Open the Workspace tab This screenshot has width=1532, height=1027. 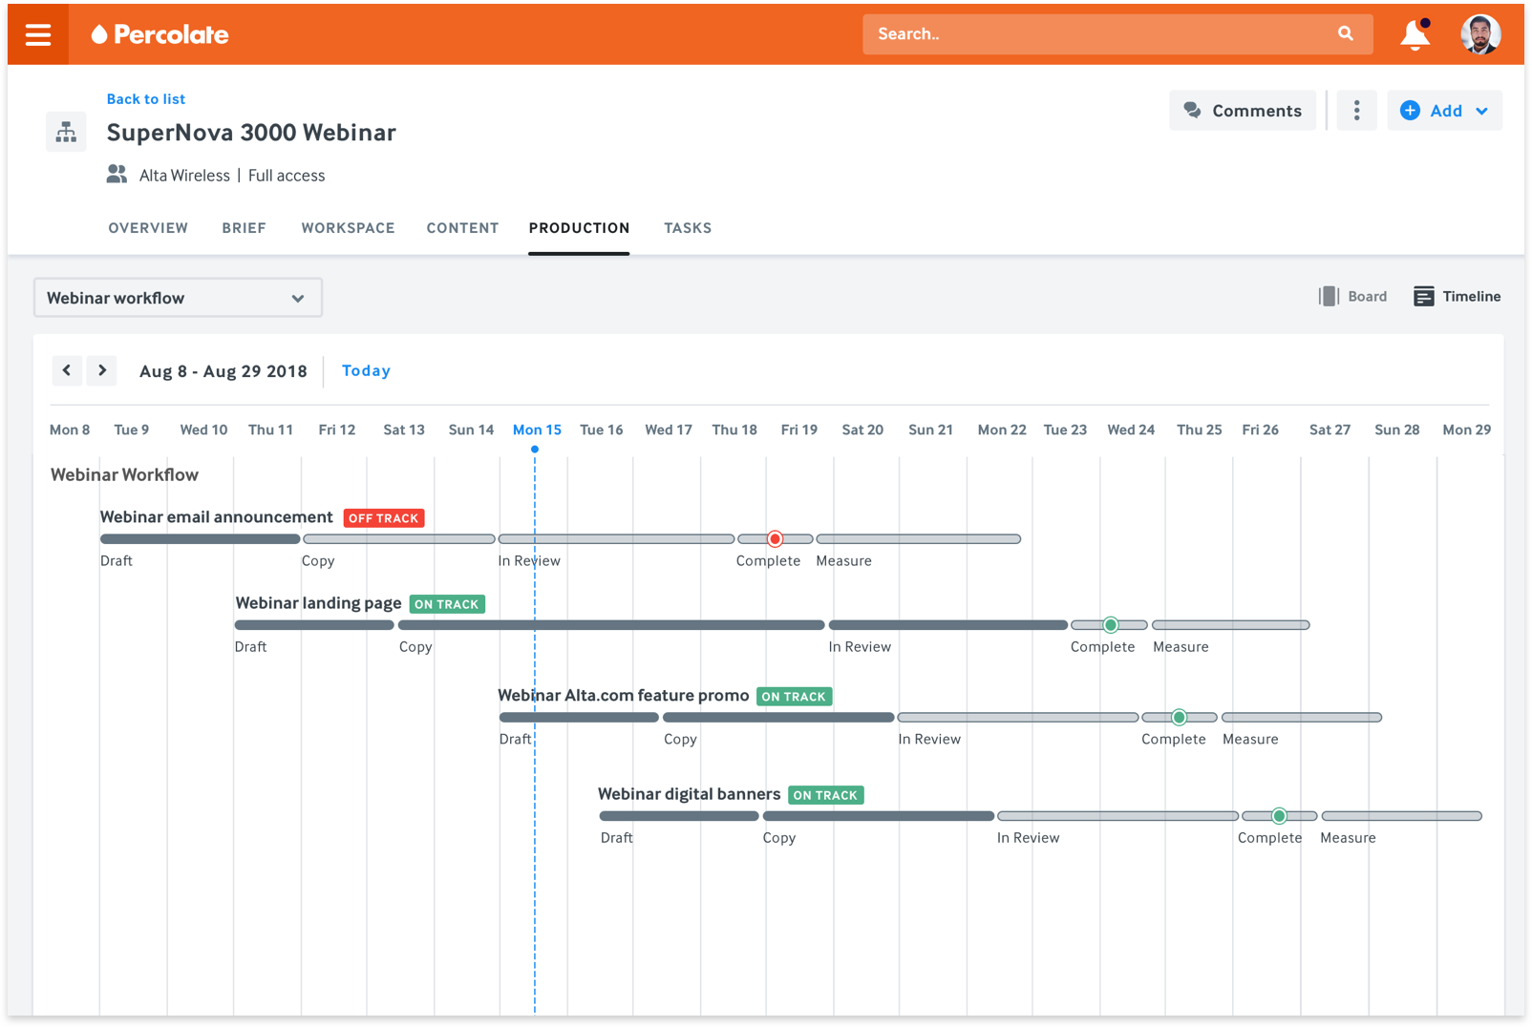348,228
